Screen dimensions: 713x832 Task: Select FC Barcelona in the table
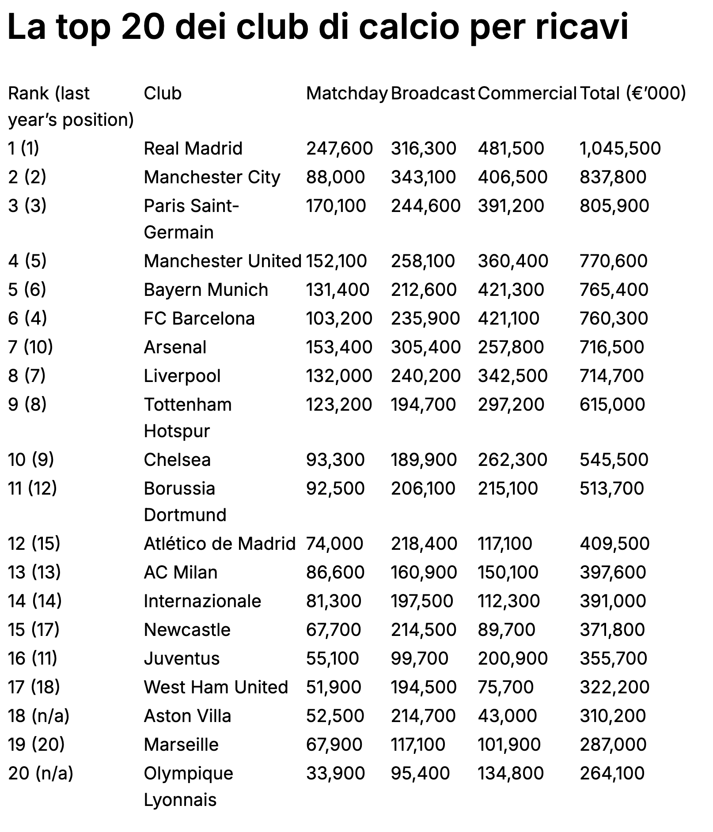(x=199, y=318)
